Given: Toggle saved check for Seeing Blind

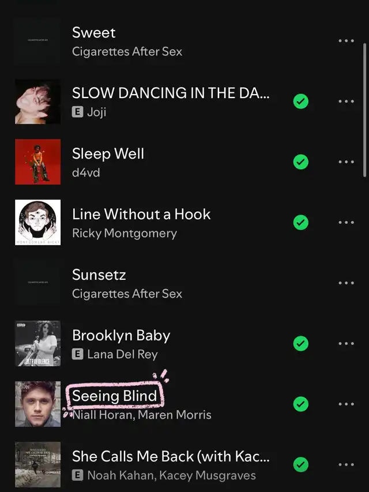Looking at the screenshot, I should pyautogui.click(x=300, y=404).
